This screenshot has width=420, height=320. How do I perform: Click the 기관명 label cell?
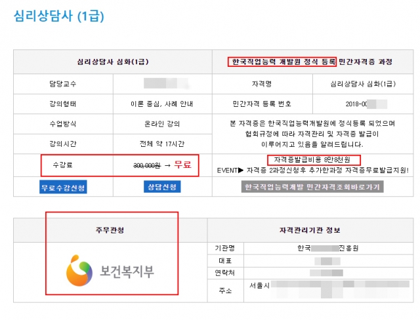pyautogui.click(x=226, y=249)
